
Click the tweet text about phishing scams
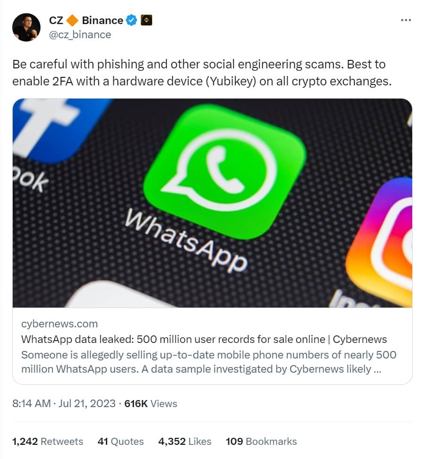[203, 73]
